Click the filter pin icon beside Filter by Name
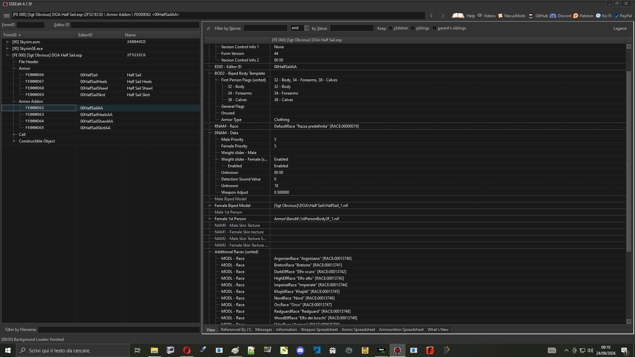Viewport: 635px width, 357px height. point(209,28)
